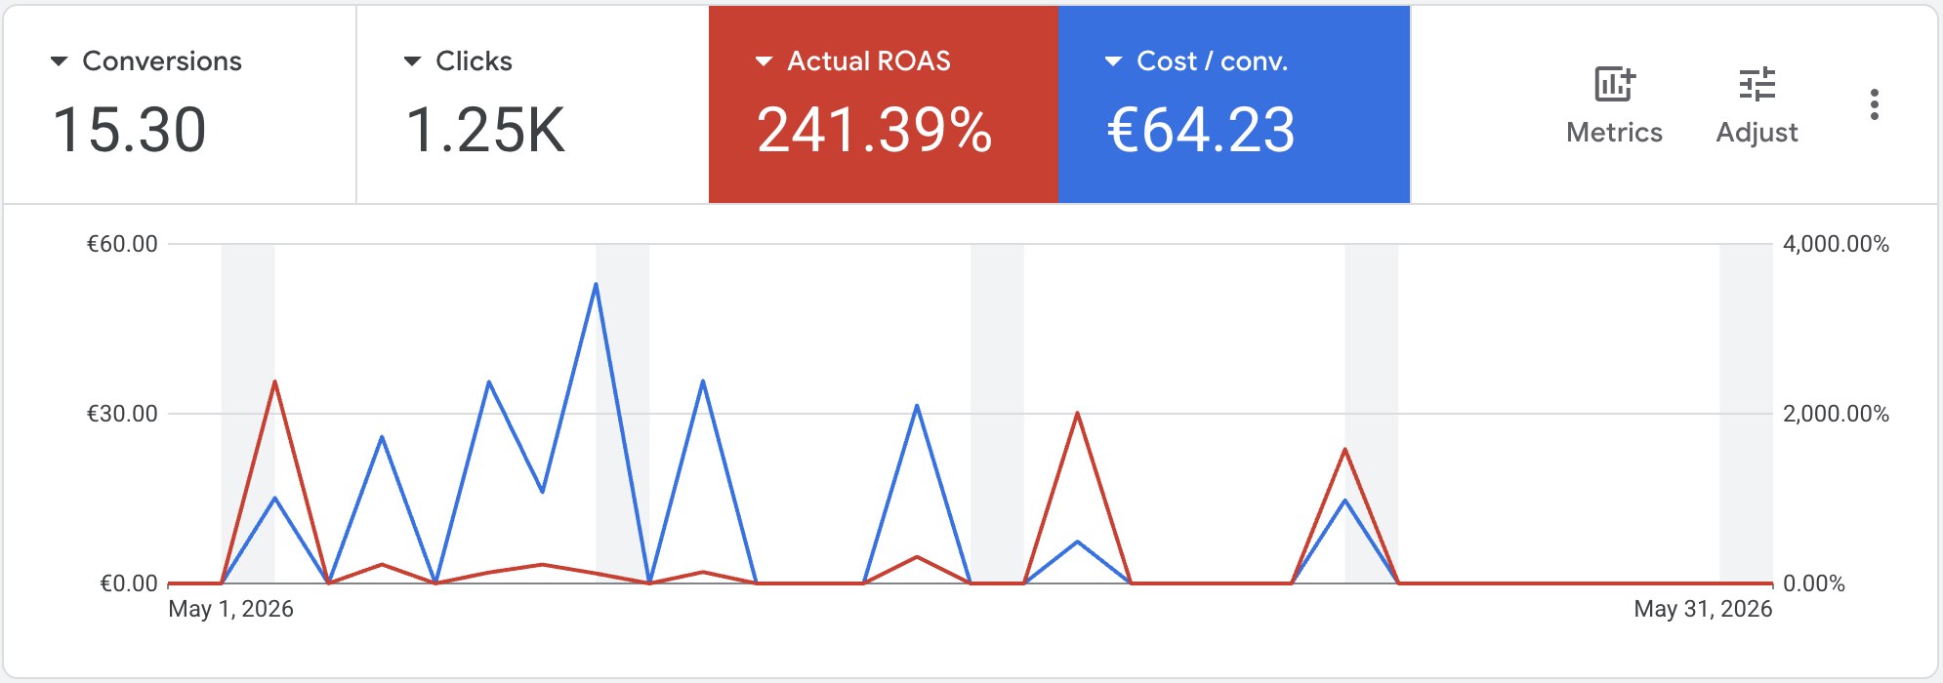The width and height of the screenshot is (1943, 683).
Task: Open the Clicks metric dropdown arrow
Action: pyautogui.click(x=412, y=61)
